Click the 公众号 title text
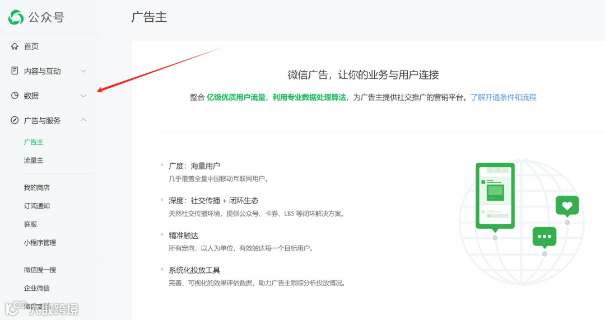The height and width of the screenshot is (320, 605). coord(46,17)
